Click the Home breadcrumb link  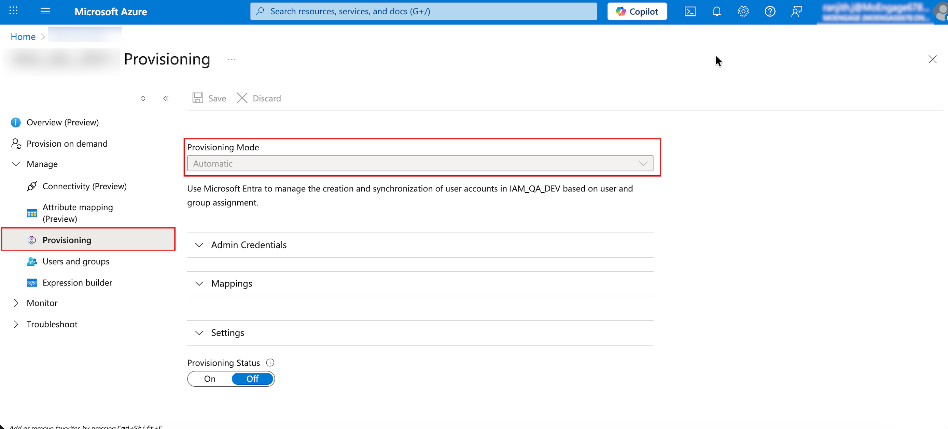(x=23, y=37)
